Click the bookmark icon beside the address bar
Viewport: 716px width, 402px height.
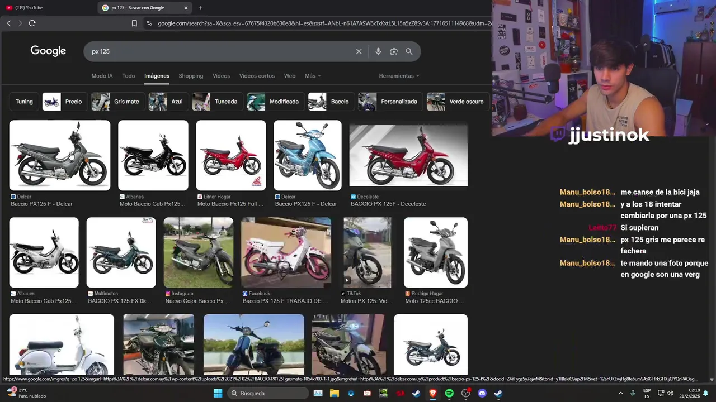134,23
